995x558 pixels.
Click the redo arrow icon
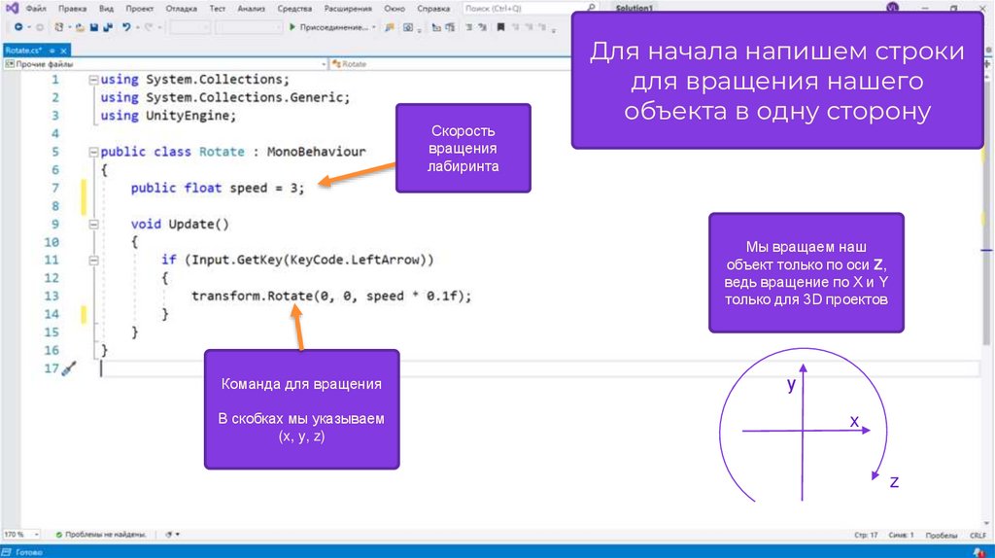(149, 27)
